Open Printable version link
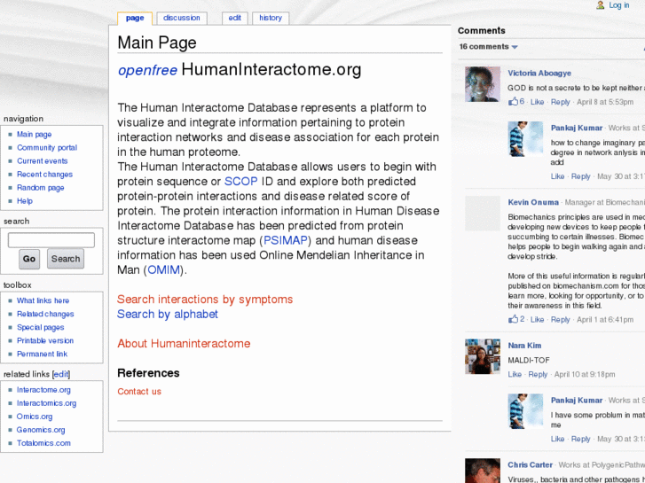The width and height of the screenshot is (645, 483). (x=45, y=341)
